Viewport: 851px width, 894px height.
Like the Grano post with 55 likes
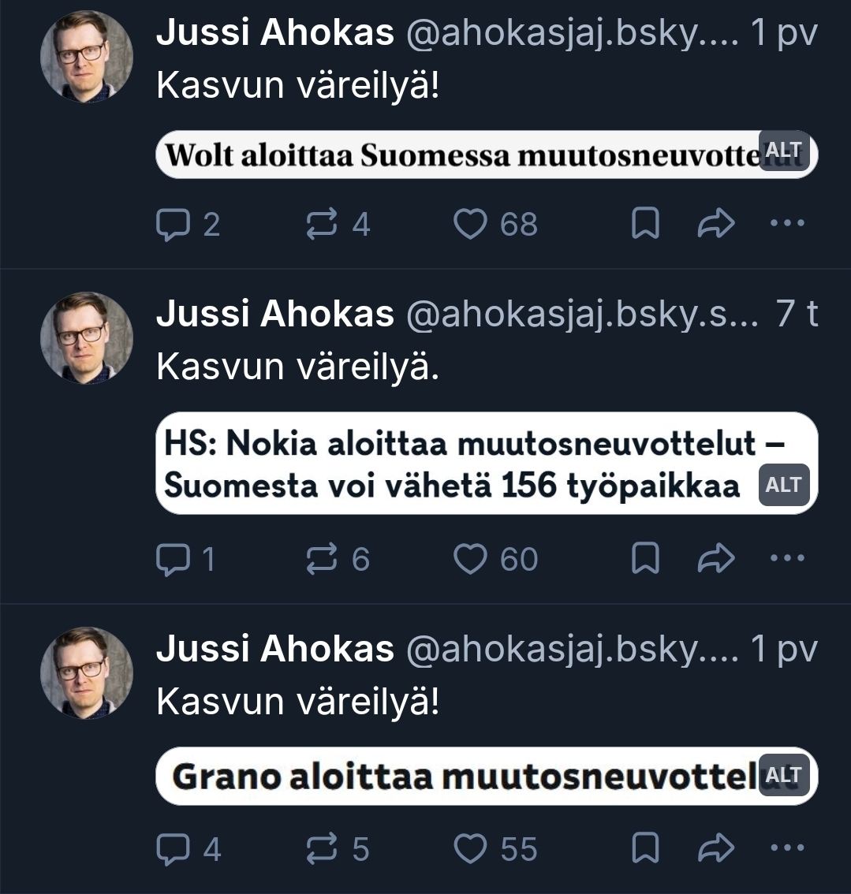tap(471, 849)
